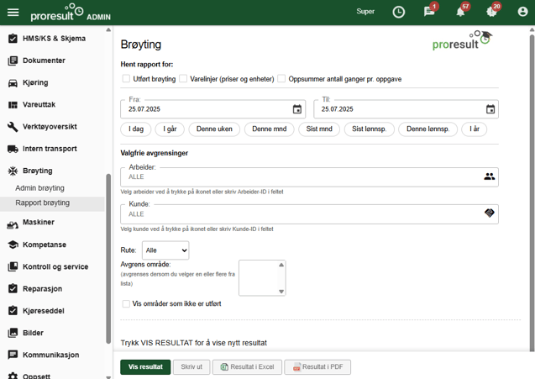Click the Vis resultat button
Viewport: 535px width, 379px height.
pyautogui.click(x=145, y=367)
